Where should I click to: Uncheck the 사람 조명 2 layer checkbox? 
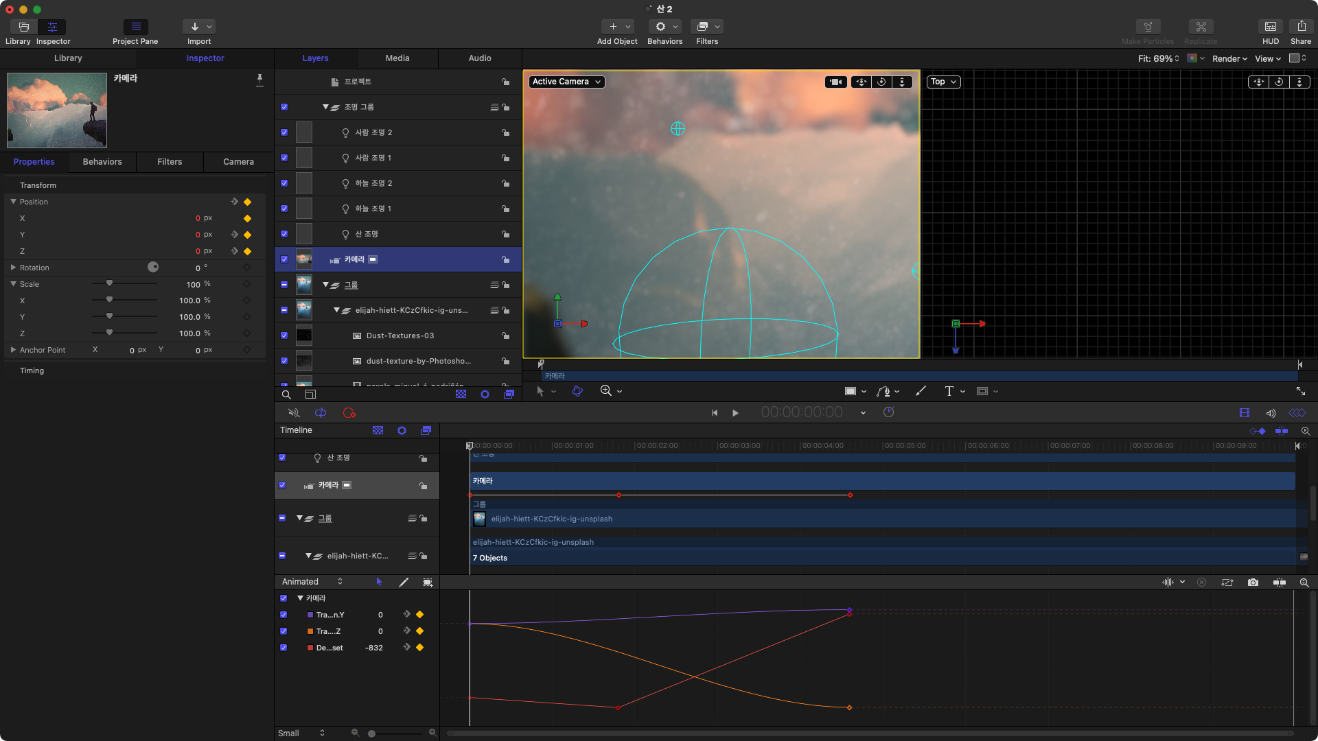click(284, 132)
